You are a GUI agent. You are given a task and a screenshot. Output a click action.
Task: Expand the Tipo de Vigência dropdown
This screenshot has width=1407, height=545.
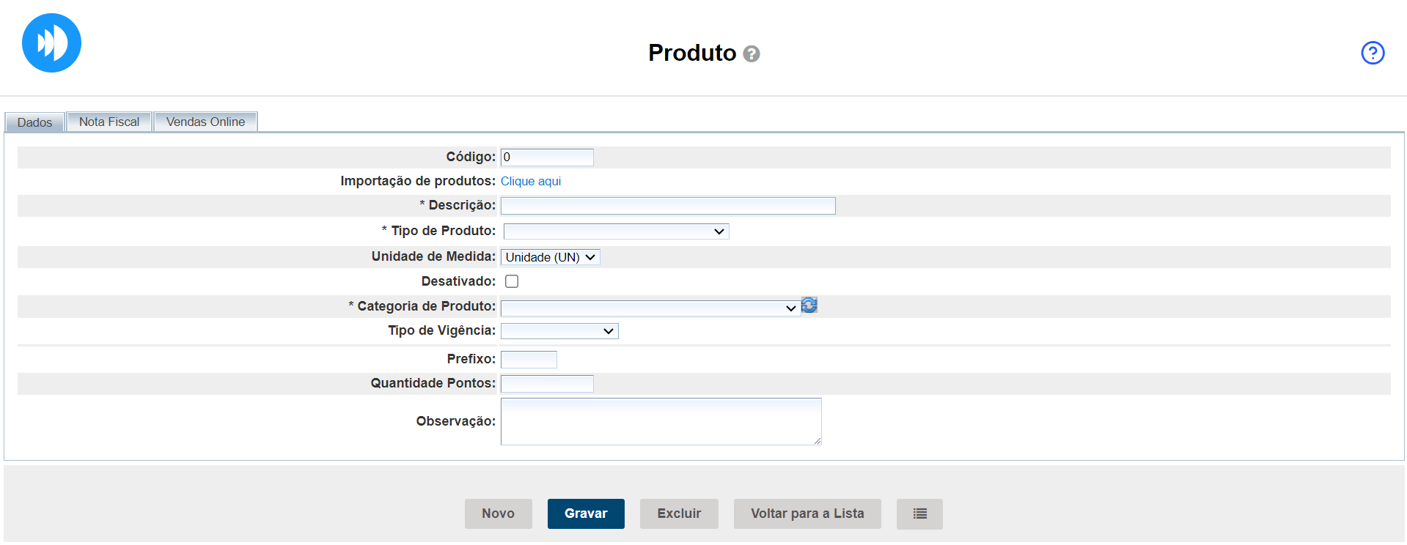coord(559,331)
